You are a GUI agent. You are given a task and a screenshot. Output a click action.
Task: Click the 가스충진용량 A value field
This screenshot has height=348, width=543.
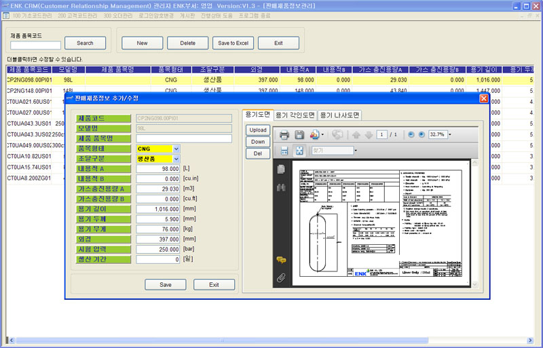(x=158, y=189)
